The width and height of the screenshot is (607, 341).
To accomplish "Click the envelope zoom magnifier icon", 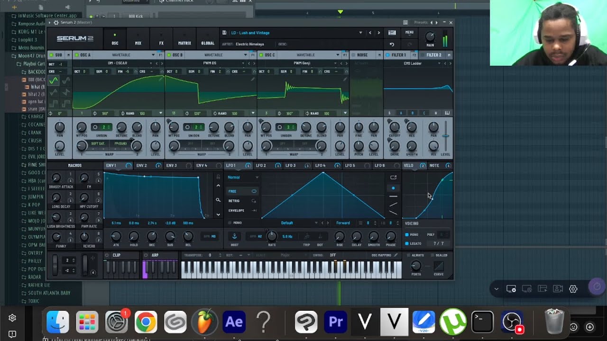I will click(218, 200).
